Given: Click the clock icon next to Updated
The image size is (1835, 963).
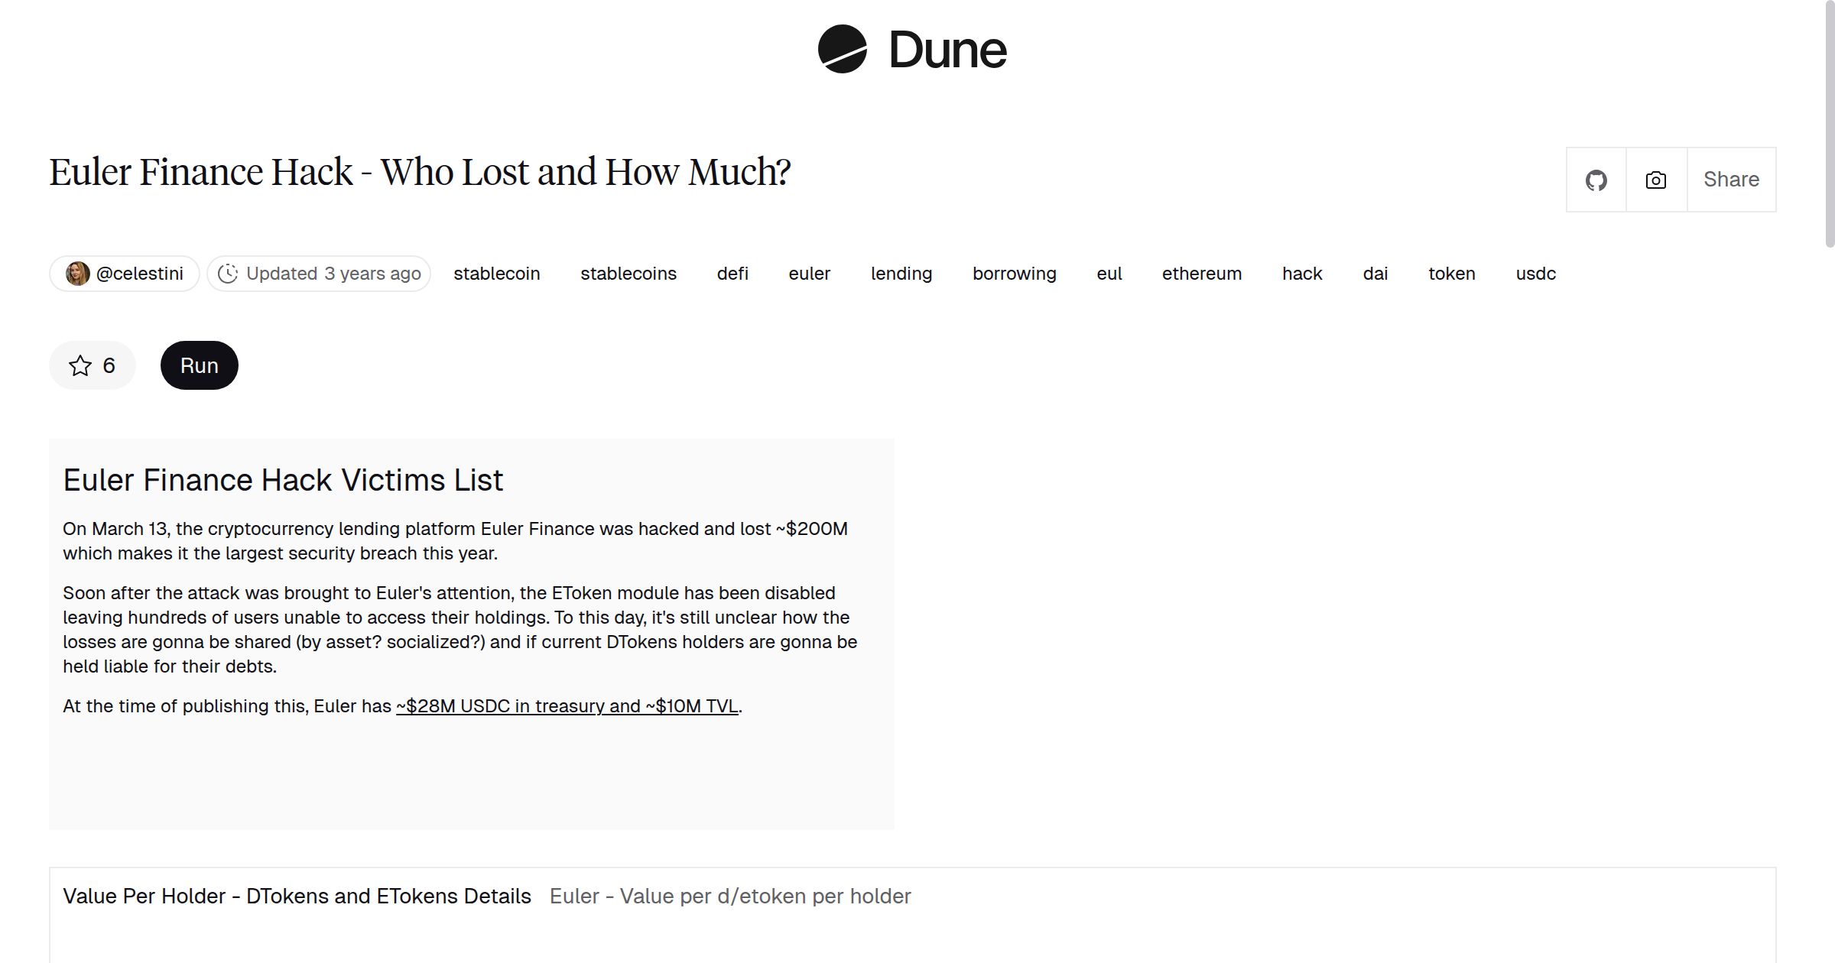Looking at the screenshot, I should click(231, 273).
